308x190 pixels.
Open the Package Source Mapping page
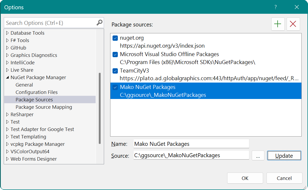pyautogui.click(x=44, y=107)
